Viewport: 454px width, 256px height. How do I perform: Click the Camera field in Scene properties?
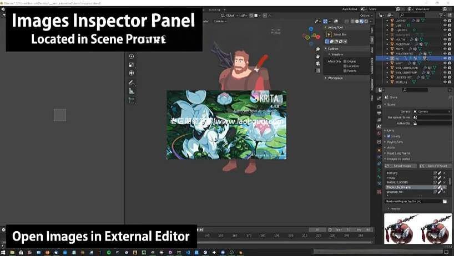[432, 111]
